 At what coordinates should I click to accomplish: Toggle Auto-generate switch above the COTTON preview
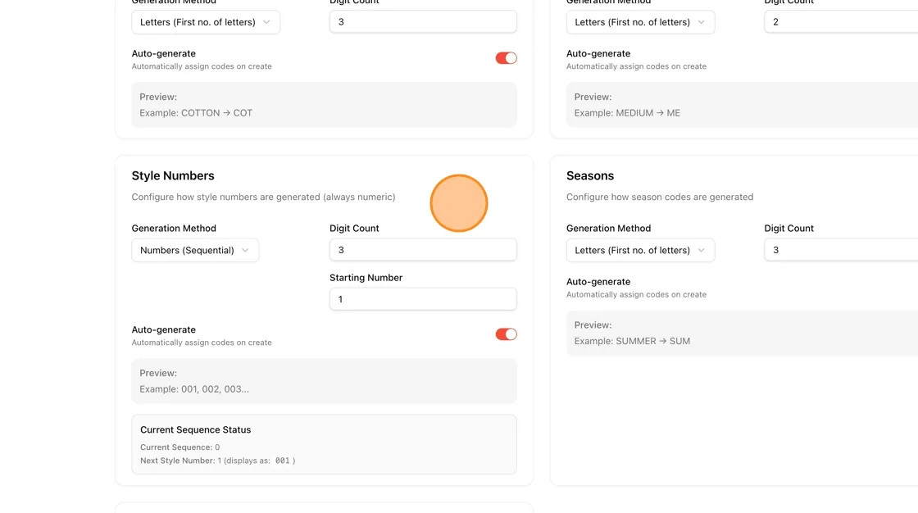[x=506, y=58]
